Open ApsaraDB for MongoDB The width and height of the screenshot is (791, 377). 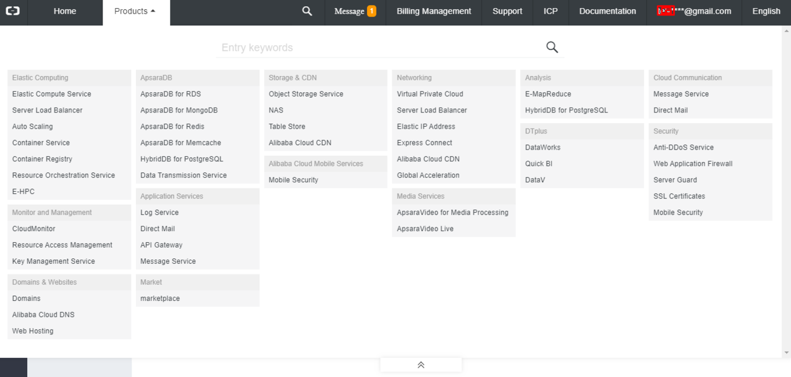tap(179, 110)
